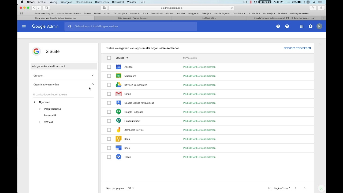Click the Safari share button
The height and width of the screenshot is (193, 343).
(313, 8)
